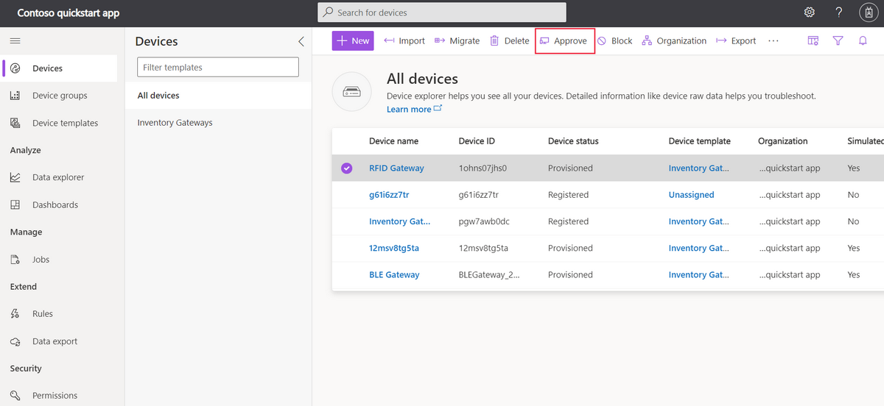
Task: Open the notifications bell icon
Action: tap(863, 41)
